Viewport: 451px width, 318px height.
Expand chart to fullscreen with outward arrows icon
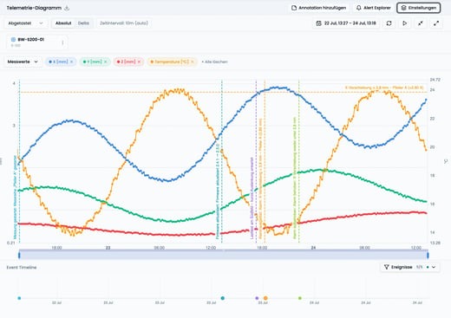436,23
